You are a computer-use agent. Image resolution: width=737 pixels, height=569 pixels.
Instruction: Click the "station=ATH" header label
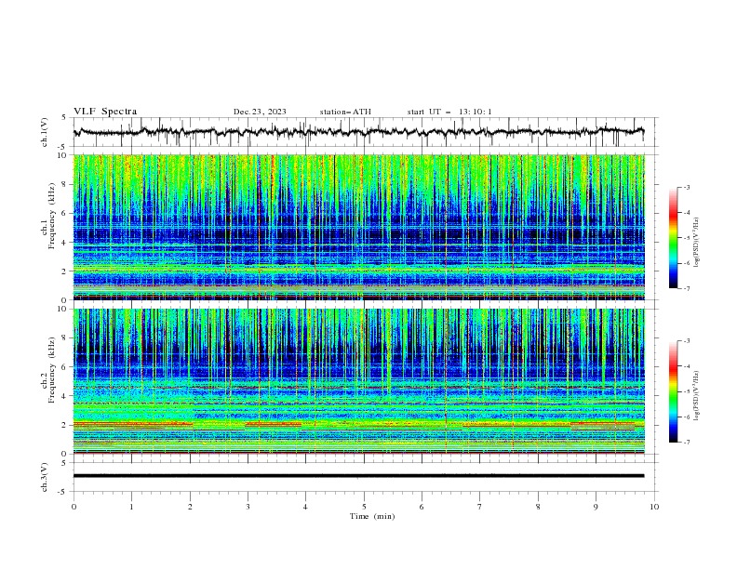(x=345, y=112)
